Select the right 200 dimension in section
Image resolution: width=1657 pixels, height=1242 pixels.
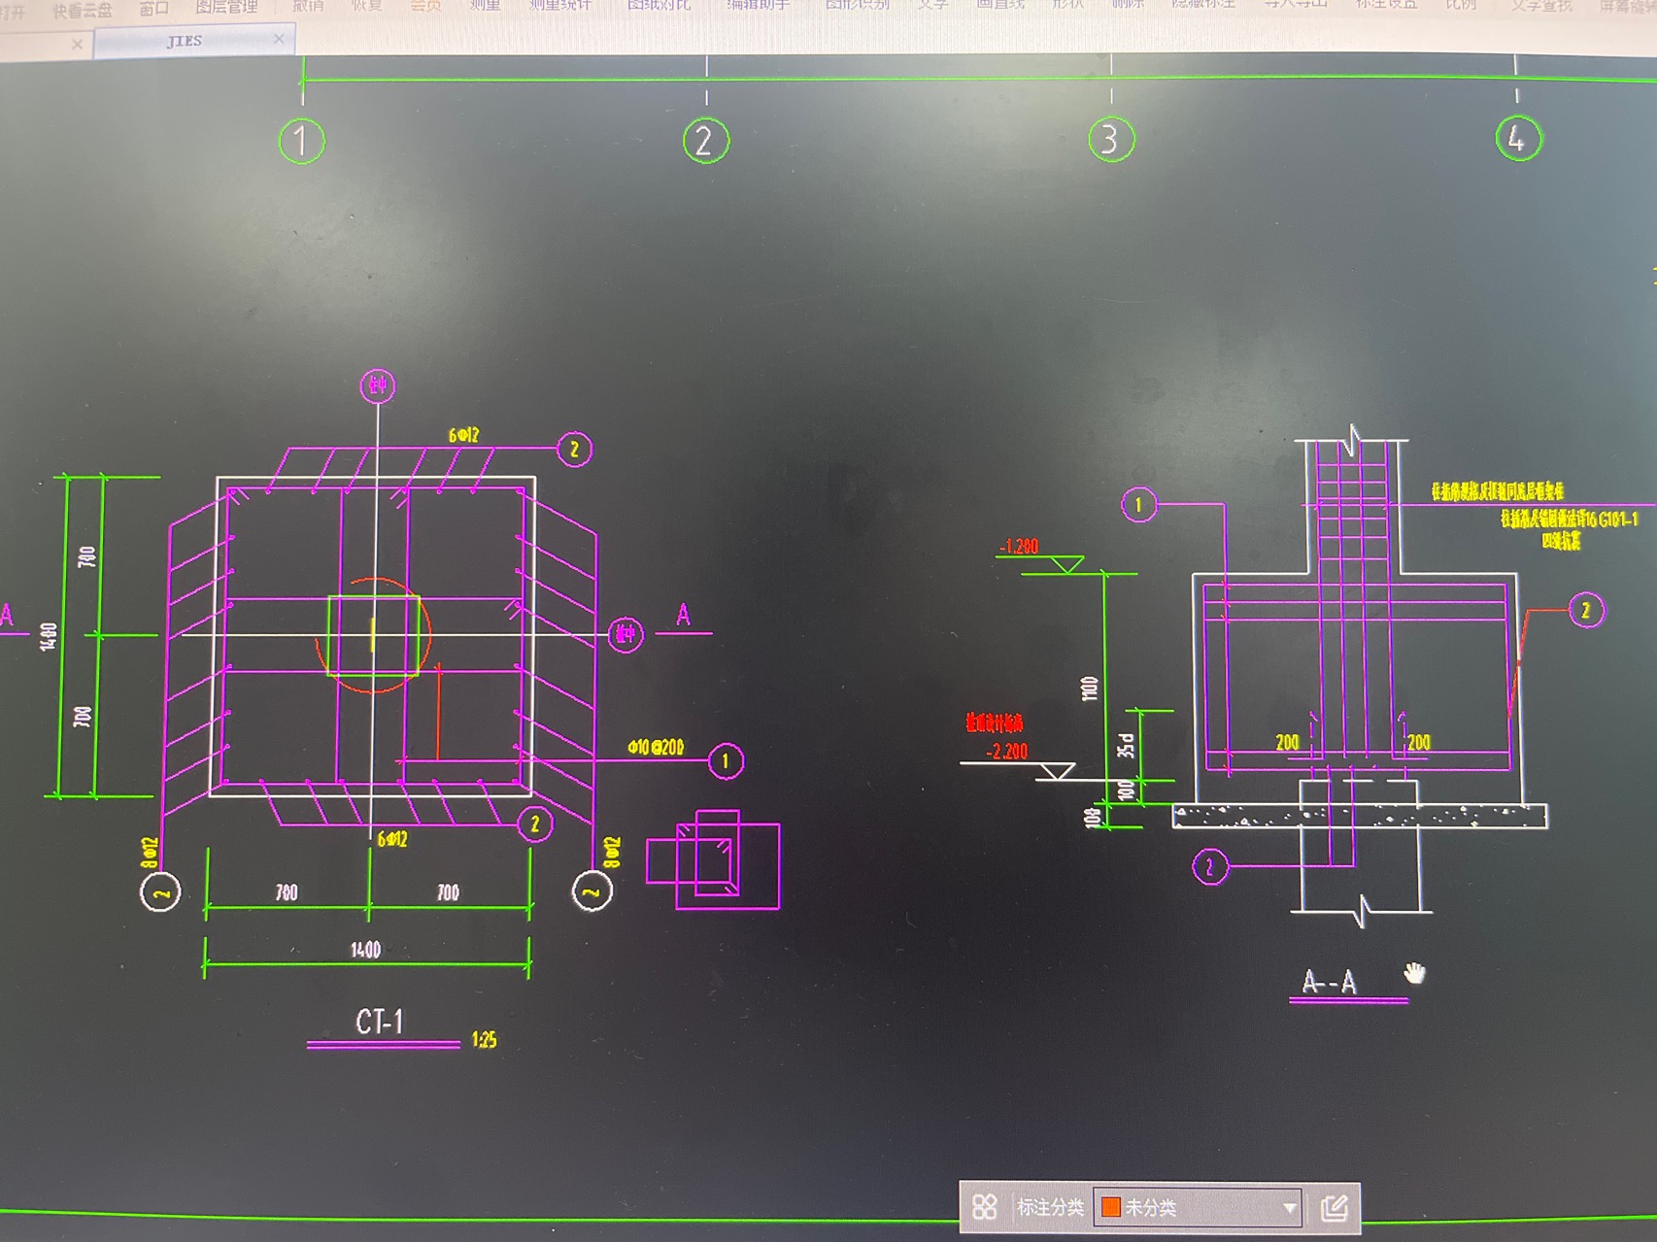point(1419,743)
